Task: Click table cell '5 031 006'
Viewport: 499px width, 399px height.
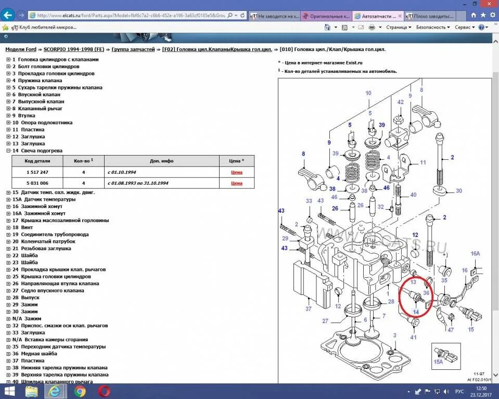Action: coord(37,183)
